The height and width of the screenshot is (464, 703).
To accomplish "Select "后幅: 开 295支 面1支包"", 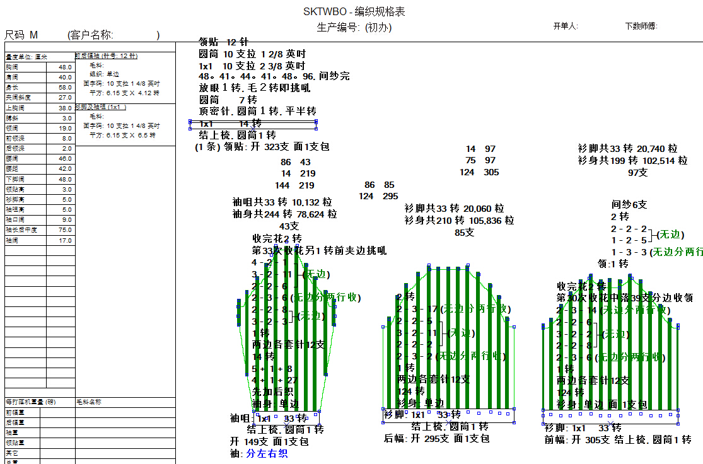I will point(436,438).
